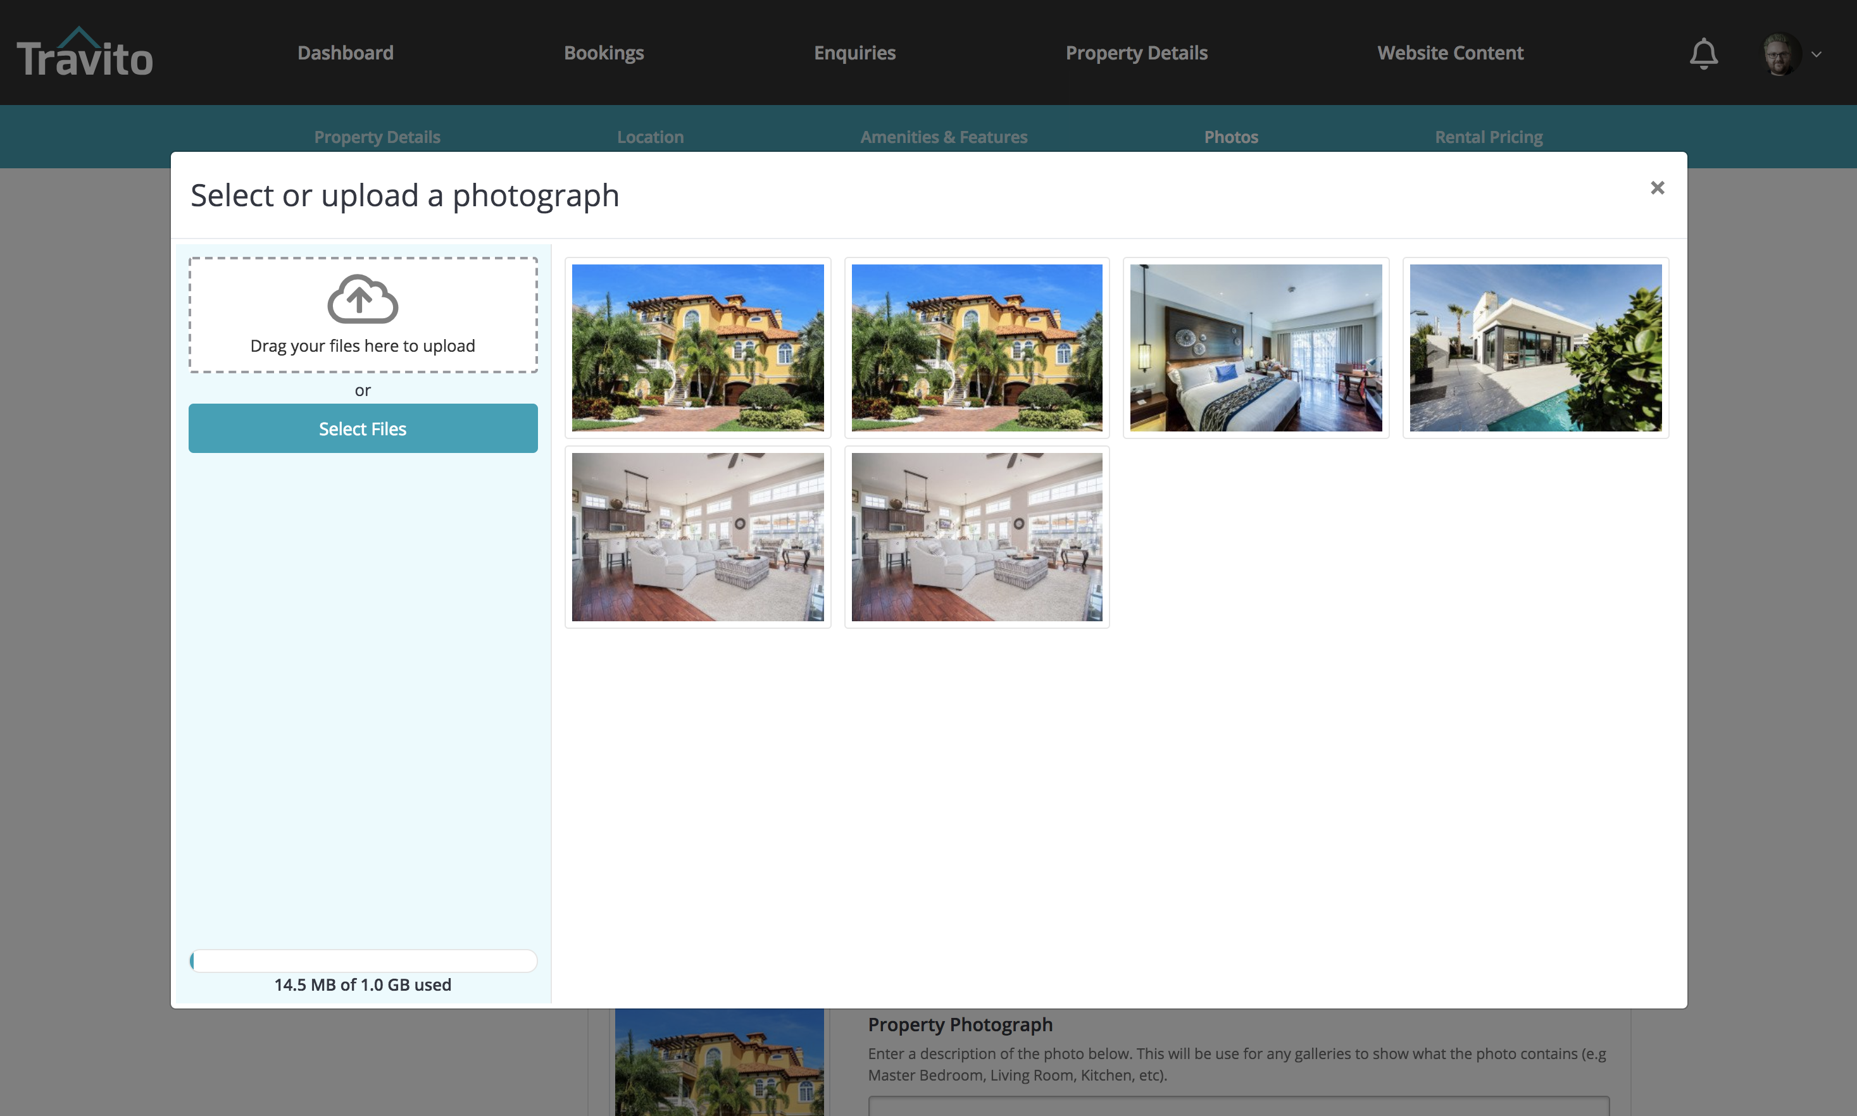Open the Rental Pricing section

pyautogui.click(x=1488, y=136)
